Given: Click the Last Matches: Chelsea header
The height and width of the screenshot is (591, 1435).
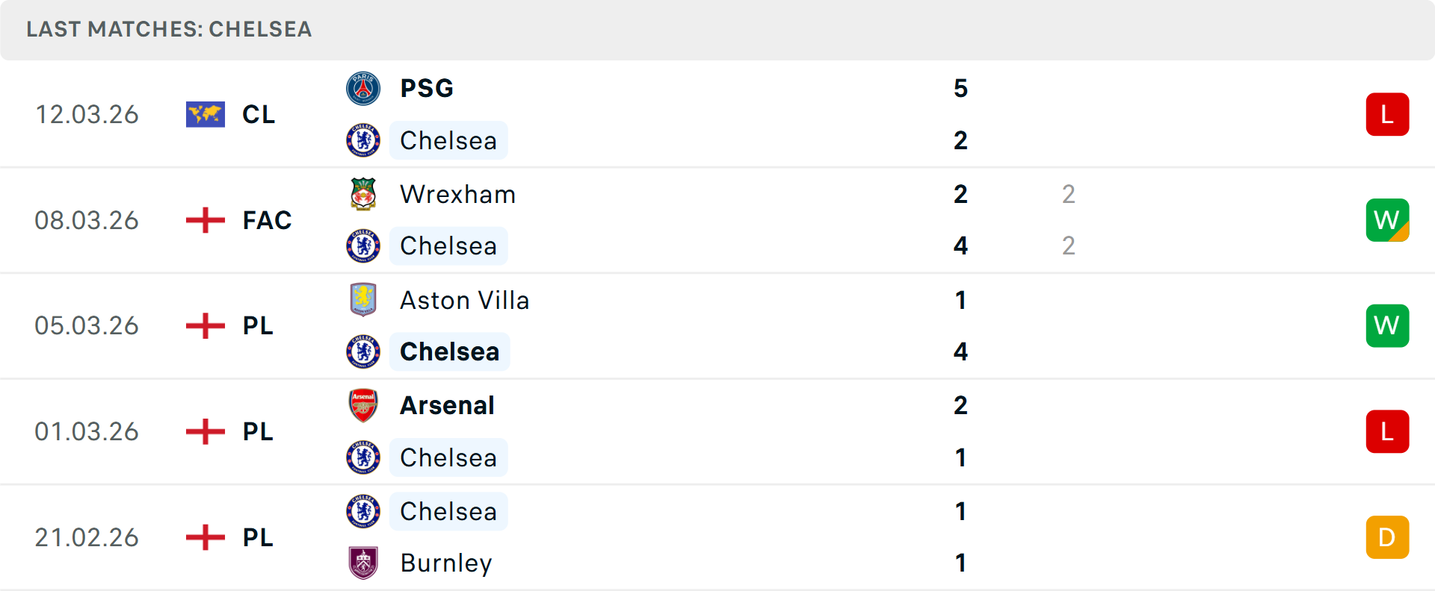Looking at the screenshot, I should (169, 29).
